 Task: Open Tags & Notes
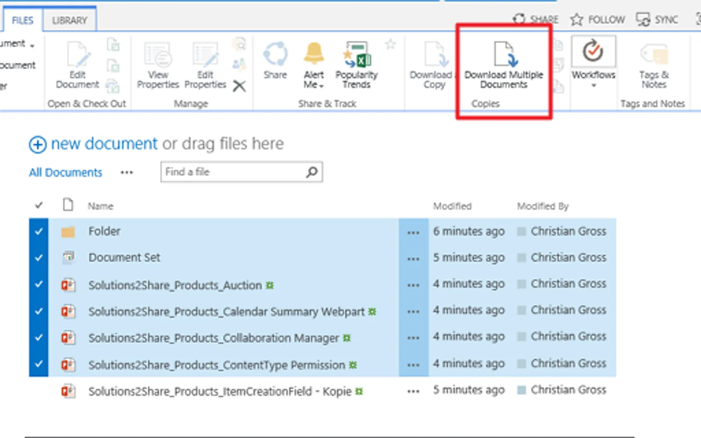pyautogui.click(x=654, y=66)
